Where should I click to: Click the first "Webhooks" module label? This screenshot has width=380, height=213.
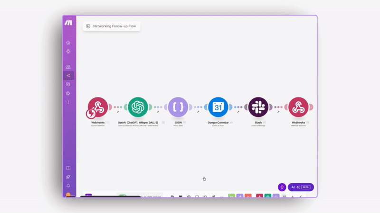[x=98, y=123]
